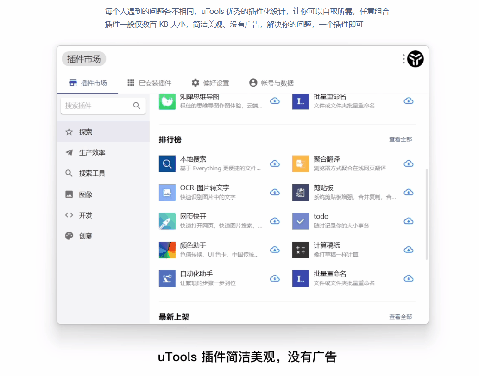Click the magnifier icon in search box
Image resolution: width=479 pixels, height=376 pixels.
coord(137,106)
